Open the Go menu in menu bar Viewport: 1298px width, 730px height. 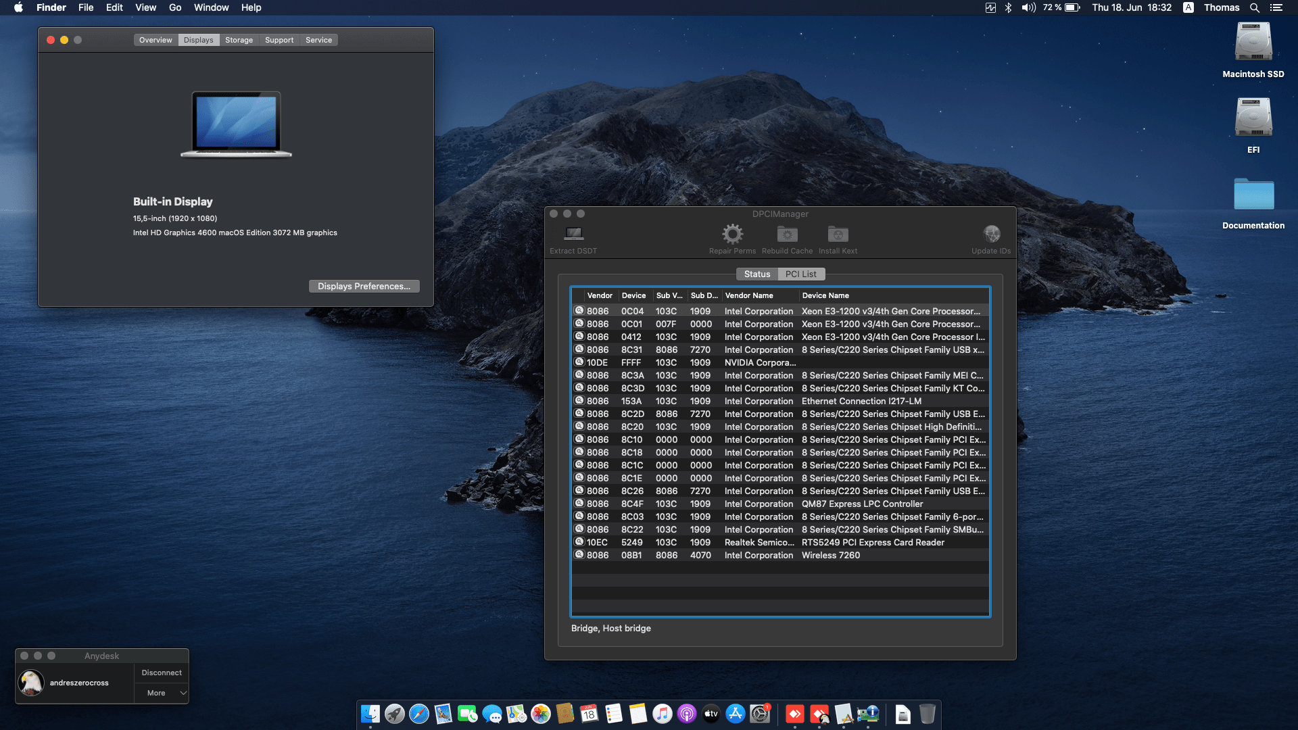coord(175,7)
